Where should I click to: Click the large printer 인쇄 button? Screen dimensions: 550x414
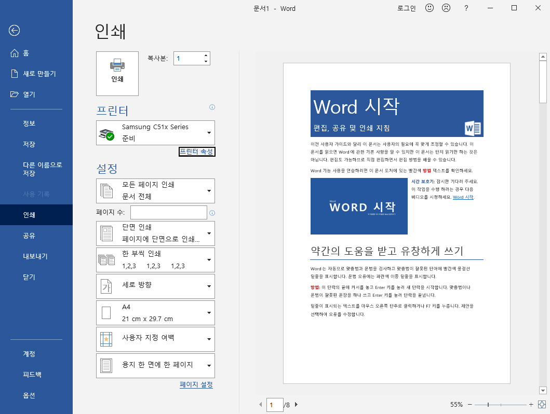coord(117,74)
